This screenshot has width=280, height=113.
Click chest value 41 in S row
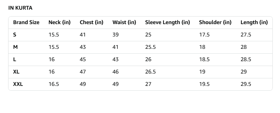click(82, 35)
